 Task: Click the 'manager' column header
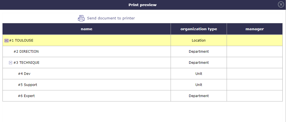[254, 29]
